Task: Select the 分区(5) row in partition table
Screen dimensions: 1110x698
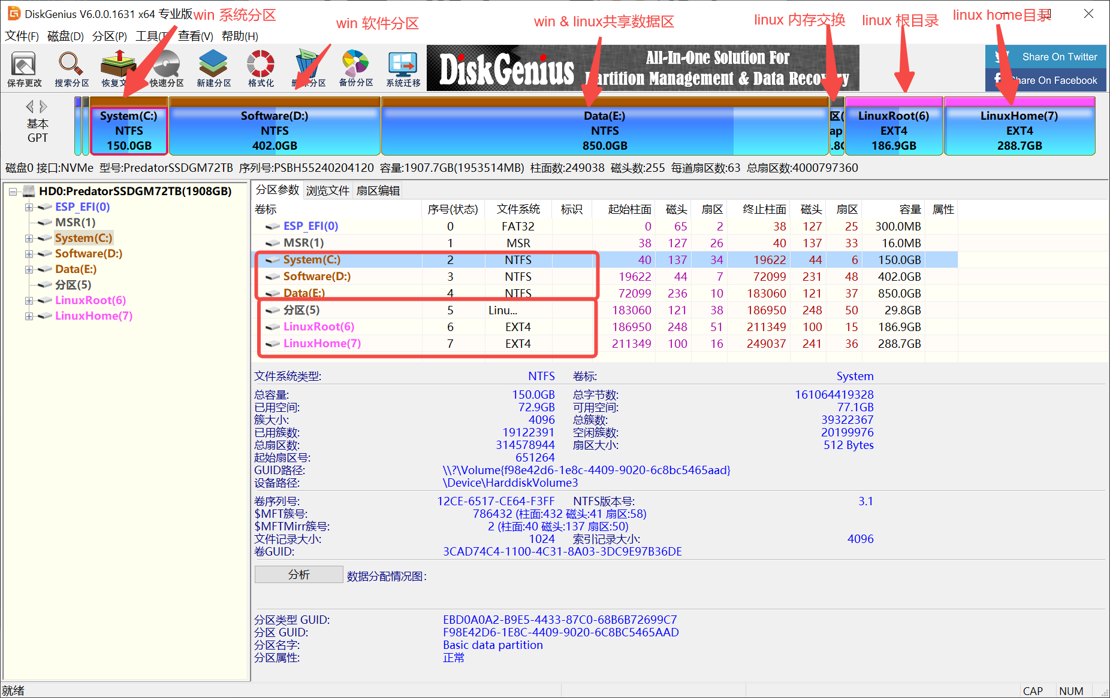Action: 605,310
